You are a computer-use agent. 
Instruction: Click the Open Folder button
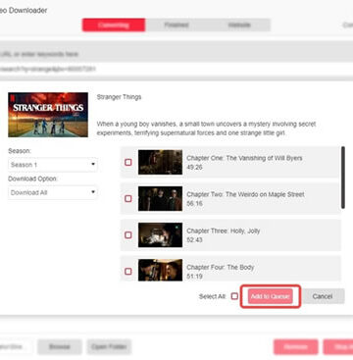[109, 346]
